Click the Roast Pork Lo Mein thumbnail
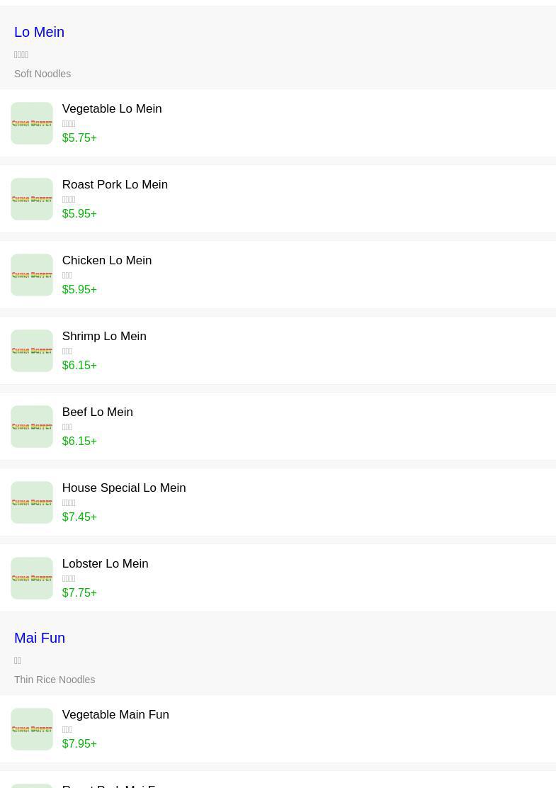Image resolution: width=556 pixels, height=788 pixels. pos(32,199)
